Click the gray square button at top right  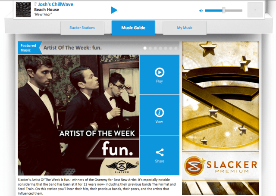(255, 9)
